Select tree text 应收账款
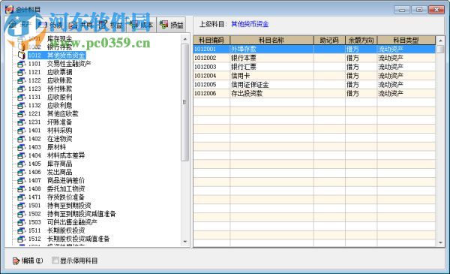Screen dimensions: 450x274 [x=60, y=81]
